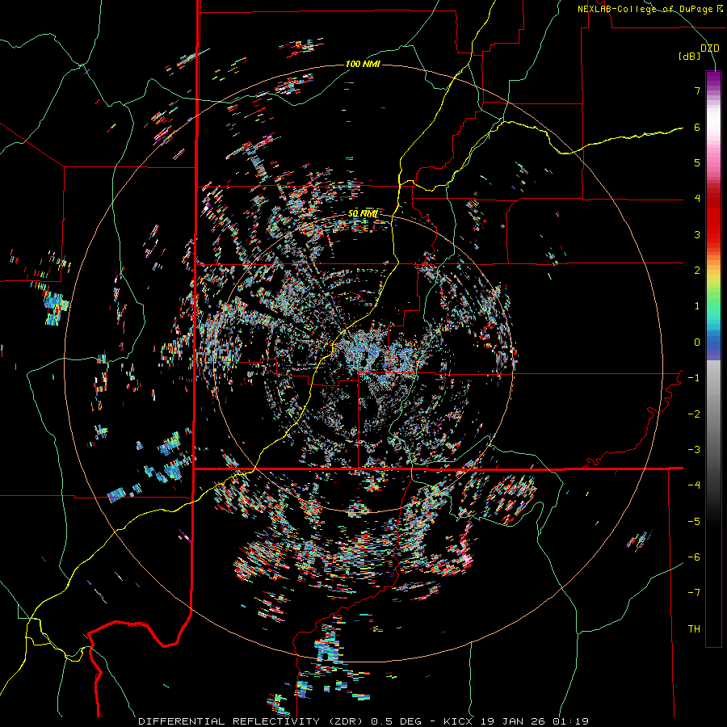Click the 100 NMI range ring label
The width and height of the screenshot is (727, 727).
coord(363,64)
